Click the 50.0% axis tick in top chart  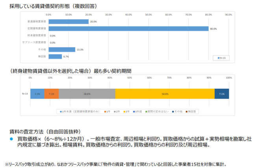click(148, 15)
